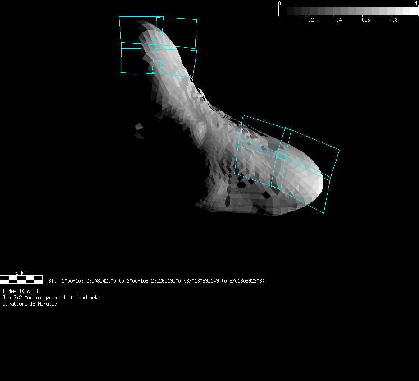This screenshot has height=381, width=419.
Task: Select the "OPNAV 103c KD" title text
Action: coord(20,291)
